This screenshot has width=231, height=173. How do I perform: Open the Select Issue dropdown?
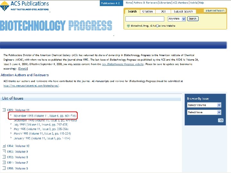[x=204, y=112]
